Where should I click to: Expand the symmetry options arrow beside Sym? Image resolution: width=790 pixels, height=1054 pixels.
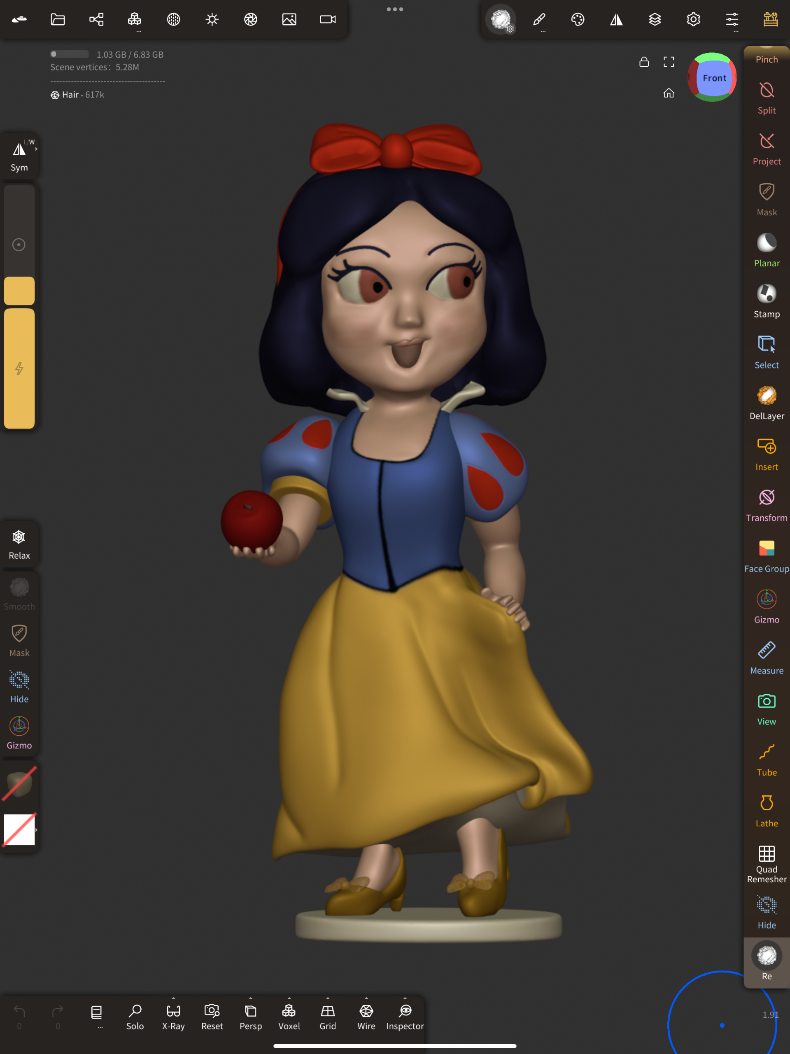[x=36, y=149]
